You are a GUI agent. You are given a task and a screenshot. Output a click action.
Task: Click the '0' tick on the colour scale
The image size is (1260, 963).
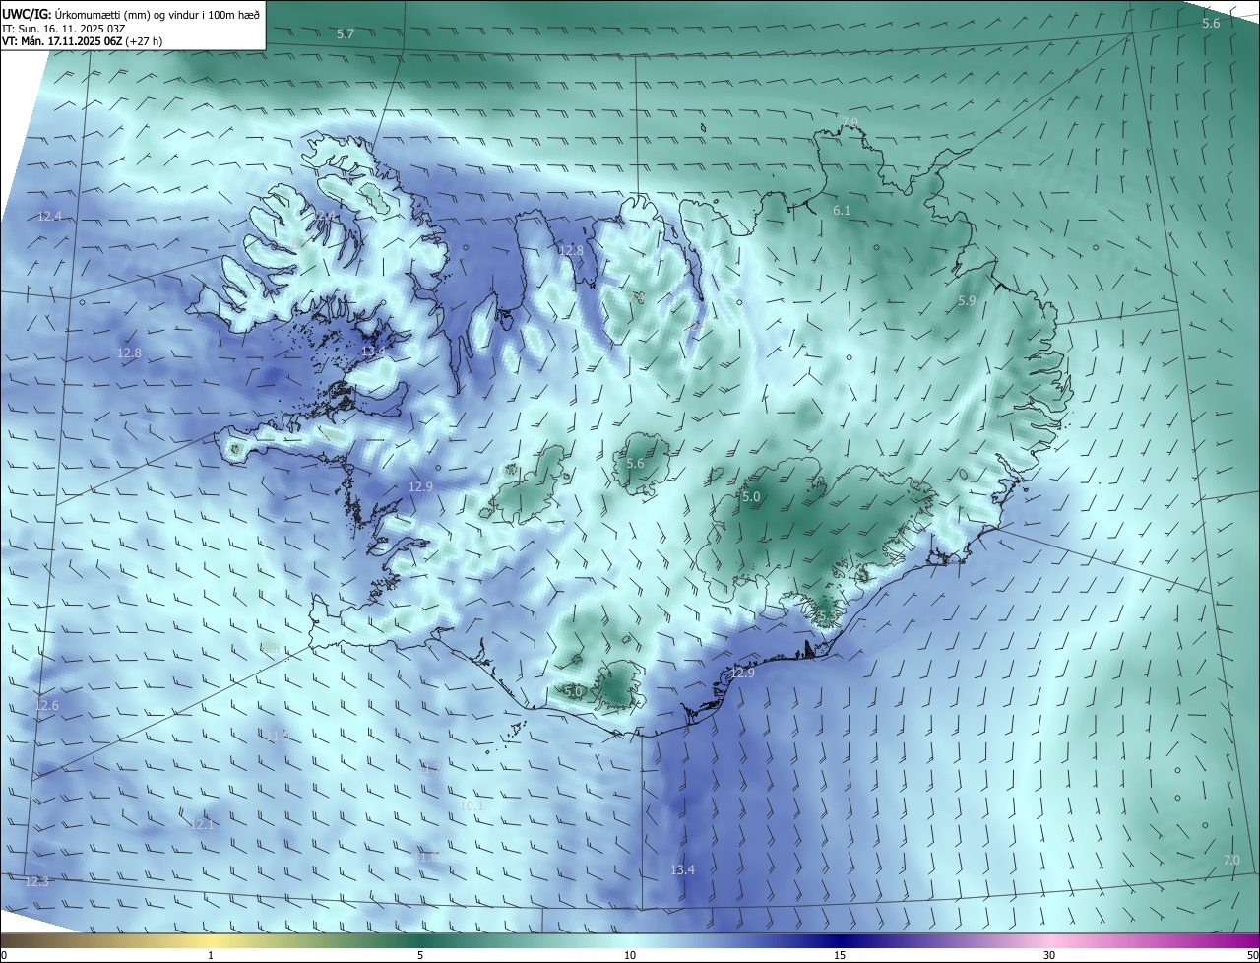pyautogui.click(x=4, y=956)
